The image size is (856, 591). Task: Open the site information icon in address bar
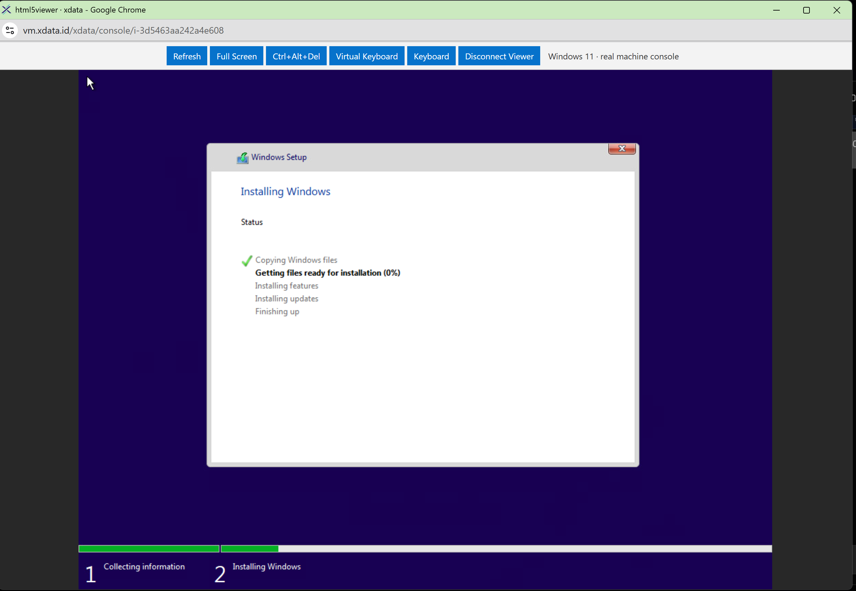(10, 30)
